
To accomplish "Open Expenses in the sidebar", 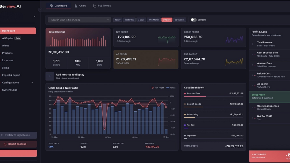I will pos(8,60).
